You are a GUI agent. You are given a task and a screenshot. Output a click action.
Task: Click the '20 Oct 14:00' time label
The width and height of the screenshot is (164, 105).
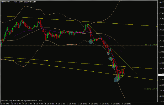click(93, 104)
